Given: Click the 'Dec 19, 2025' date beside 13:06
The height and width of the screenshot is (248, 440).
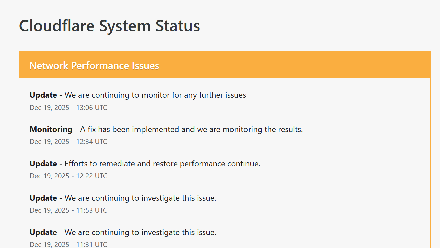Looking at the screenshot, I should 49,108.
